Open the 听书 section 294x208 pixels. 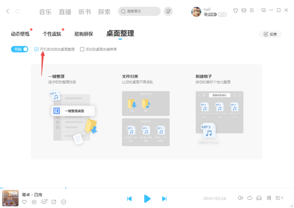[85, 12]
